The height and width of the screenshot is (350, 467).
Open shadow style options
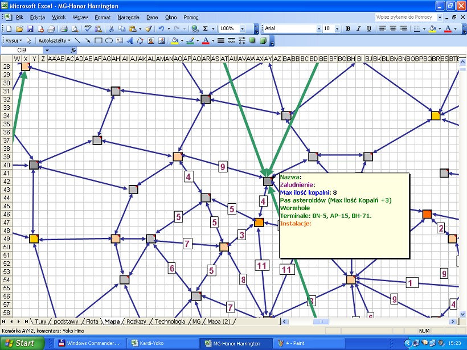[x=252, y=40]
